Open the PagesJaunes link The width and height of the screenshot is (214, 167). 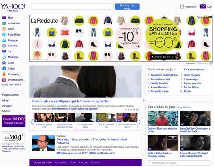point(10,95)
